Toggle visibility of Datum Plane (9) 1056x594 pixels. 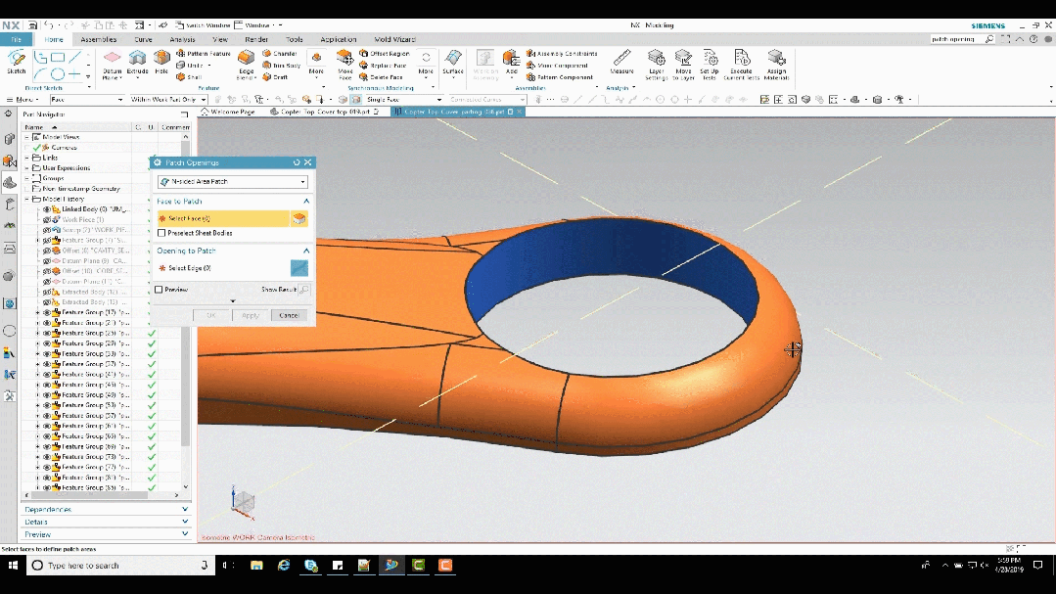46,260
